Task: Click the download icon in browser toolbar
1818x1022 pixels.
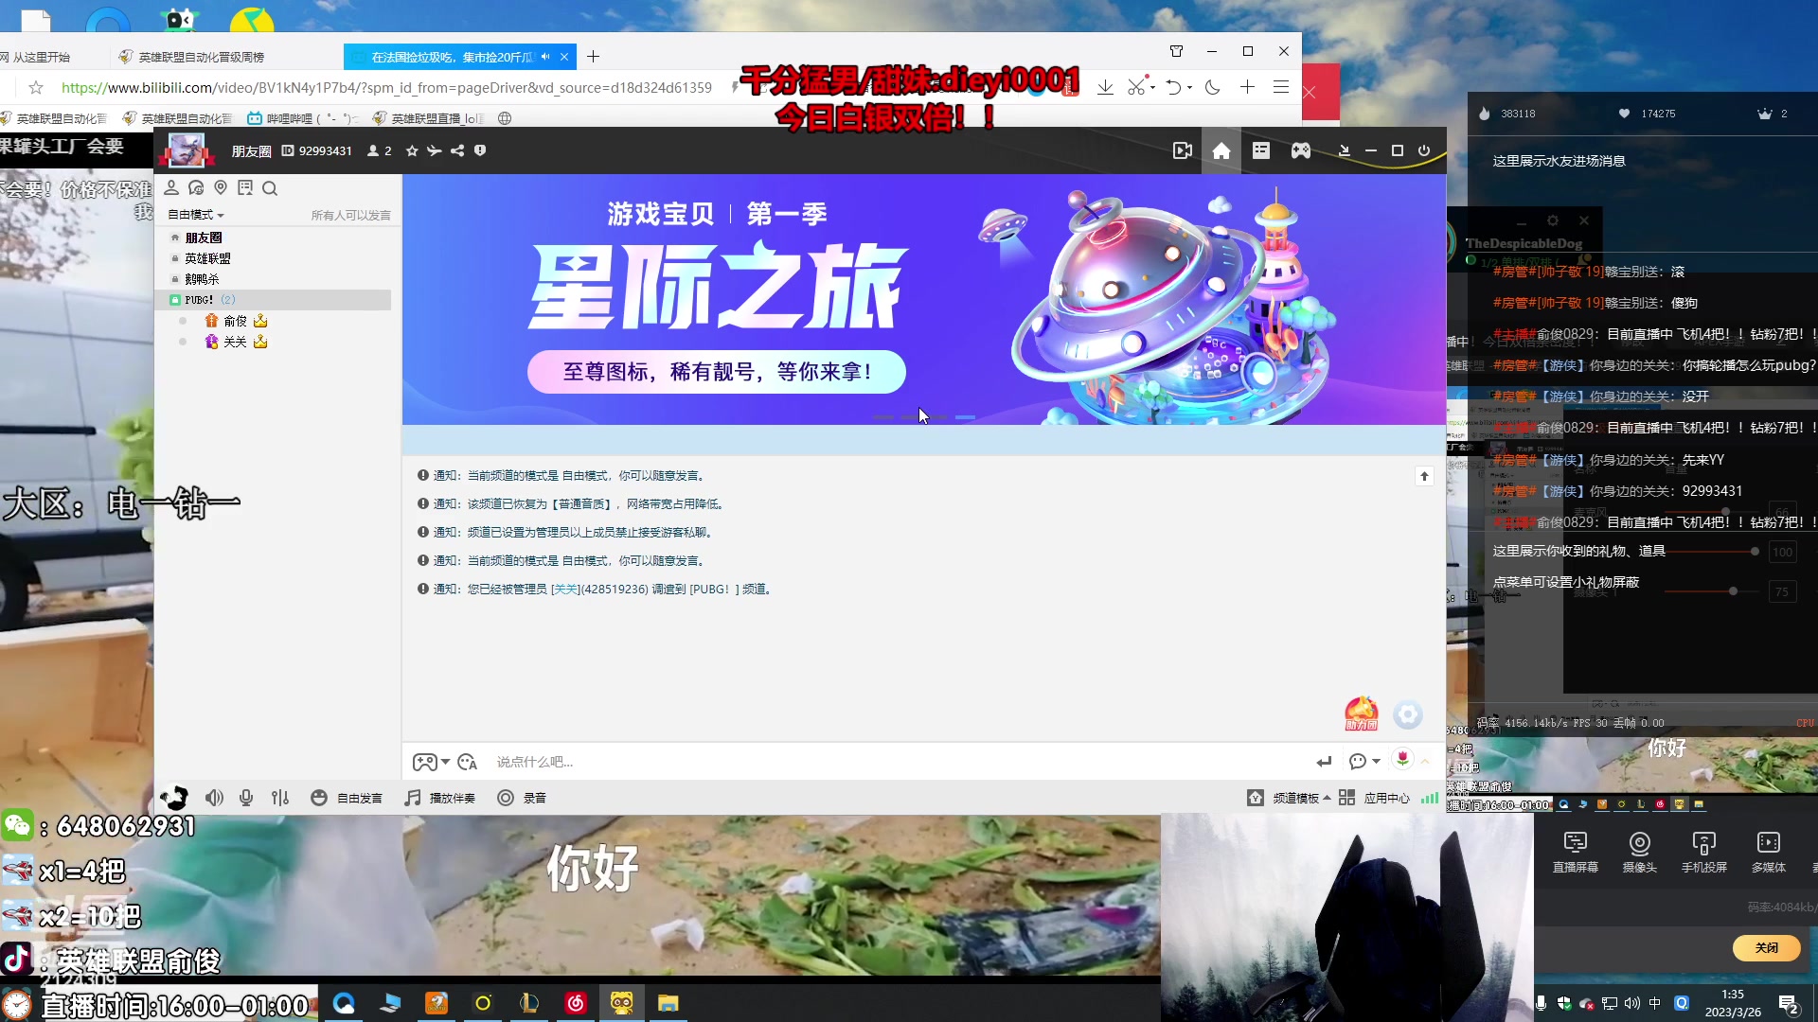Action: 1105,87
